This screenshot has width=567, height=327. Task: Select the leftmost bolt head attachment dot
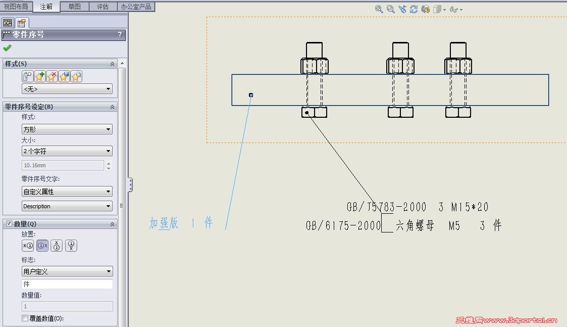tap(306, 113)
